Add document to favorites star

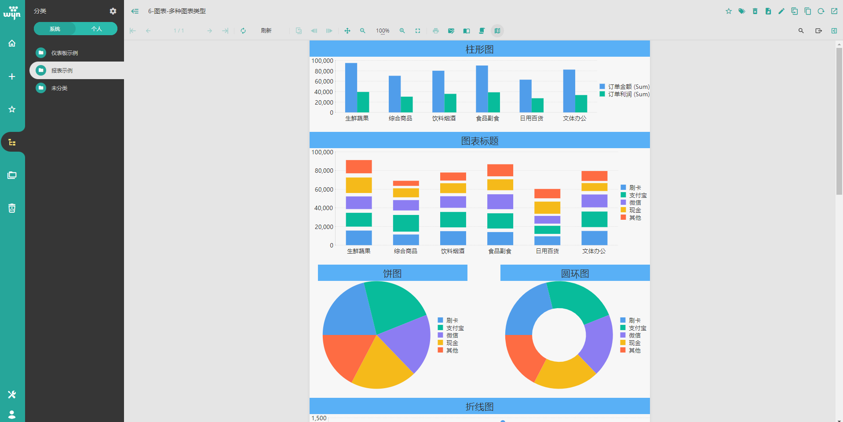(x=729, y=11)
